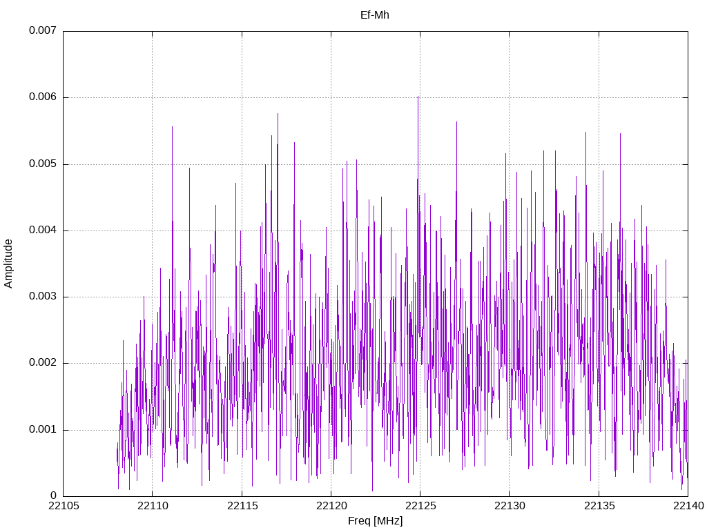Click the y-axis value 0.002
This screenshot has height=530, width=707.
43,363
